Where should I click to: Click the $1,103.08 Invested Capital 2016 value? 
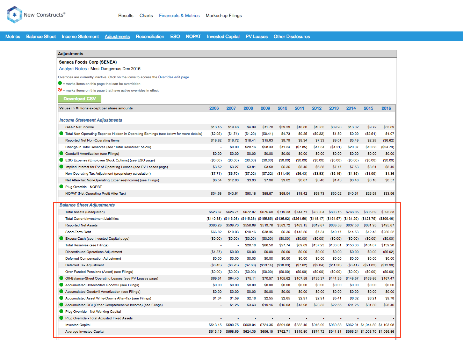coord(386,325)
